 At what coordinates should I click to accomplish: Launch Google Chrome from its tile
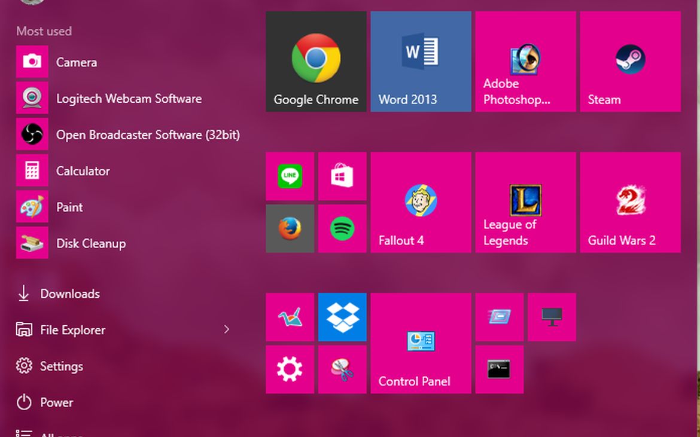[x=316, y=61]
